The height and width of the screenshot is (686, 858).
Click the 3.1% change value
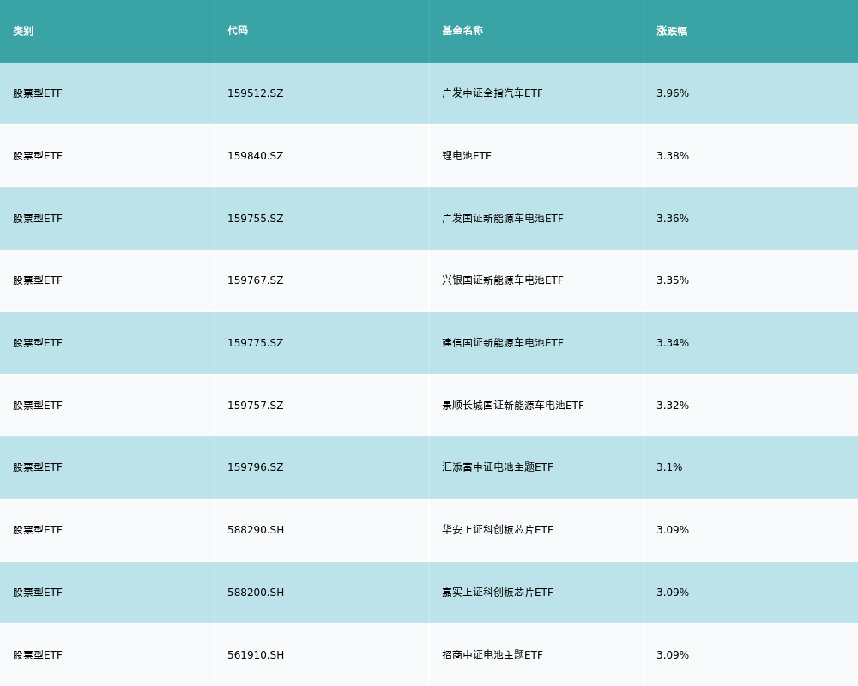[669, 467]
